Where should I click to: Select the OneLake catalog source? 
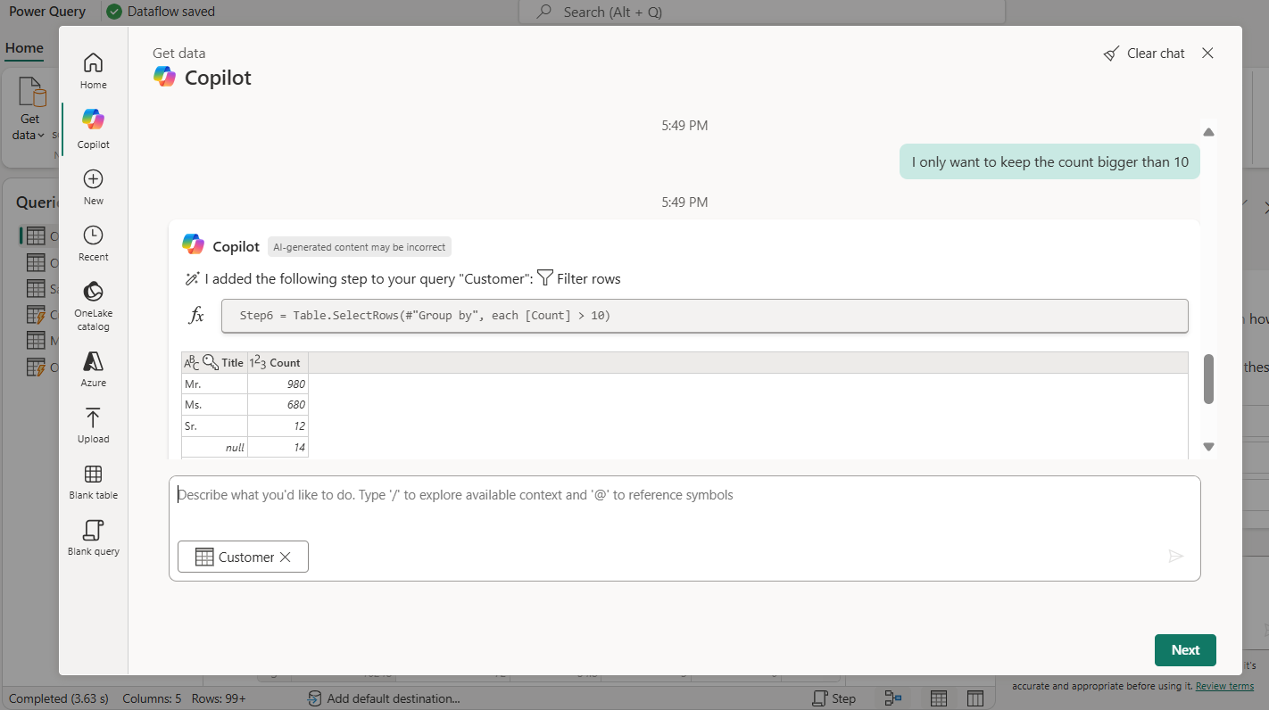point(93,303)
